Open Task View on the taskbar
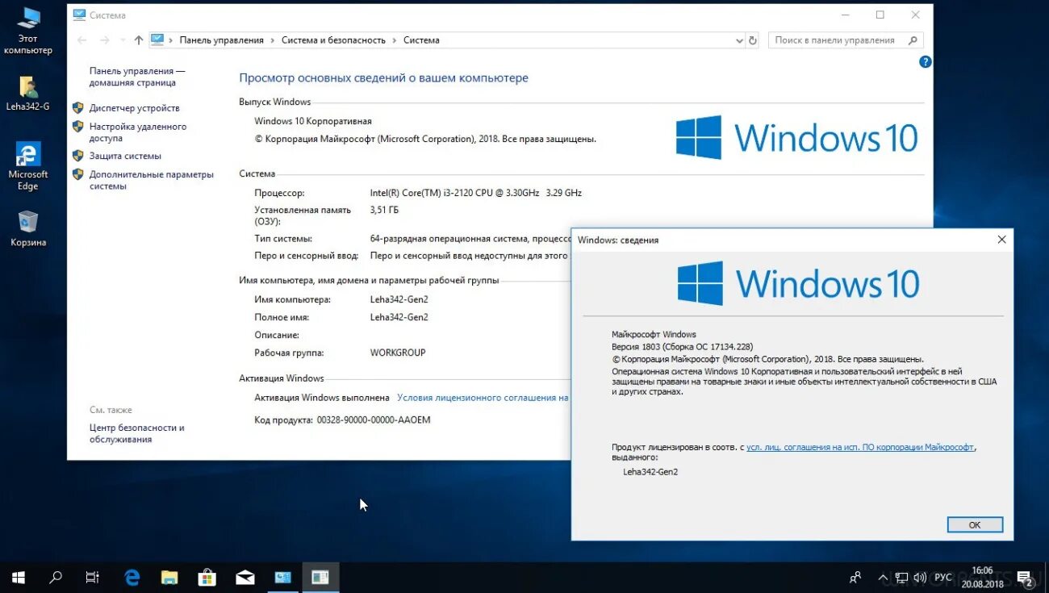Screen dimensions: 1049x593 (93, 578)
